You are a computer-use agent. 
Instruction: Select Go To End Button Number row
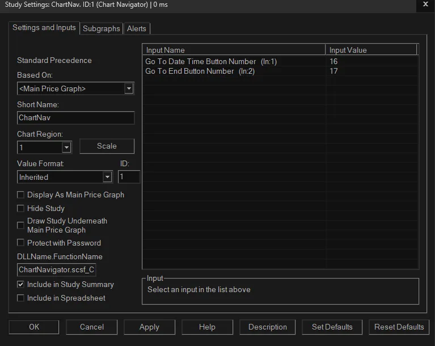click(280, 71)
